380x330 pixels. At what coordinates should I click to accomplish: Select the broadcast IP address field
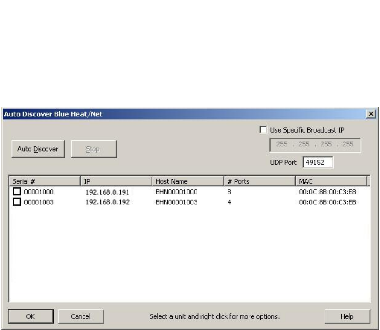pyautogui.click(x=315, y=145)
